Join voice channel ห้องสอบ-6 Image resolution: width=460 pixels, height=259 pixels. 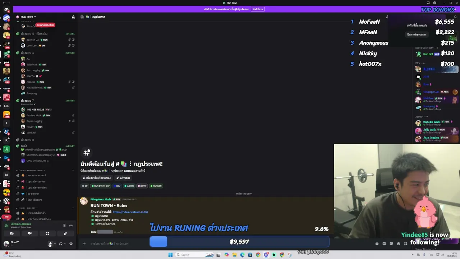tap(45, 53)
